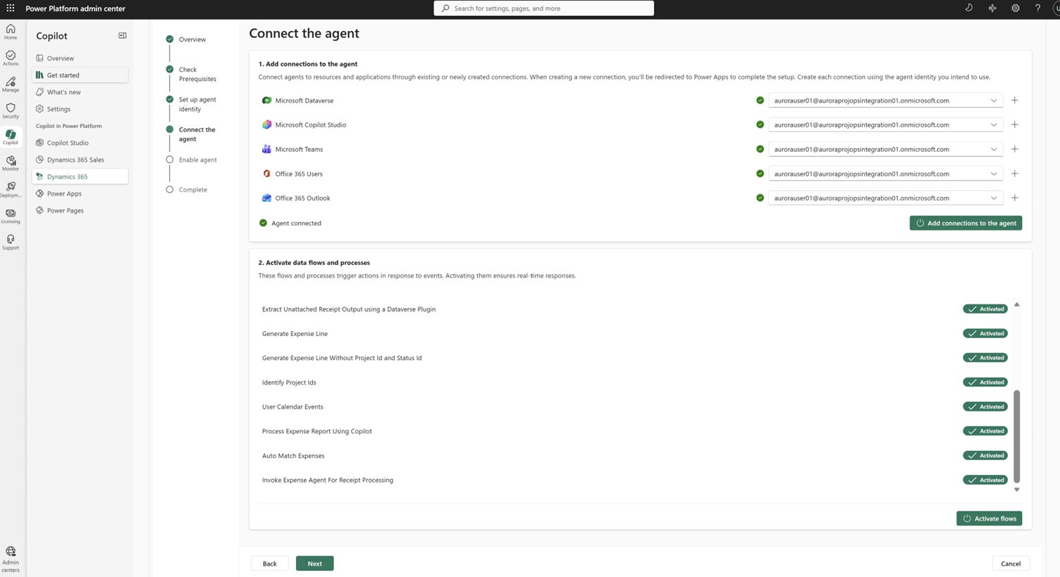Click the Deployment rocket icon
1060x577 pixels.
click(11, 190)
